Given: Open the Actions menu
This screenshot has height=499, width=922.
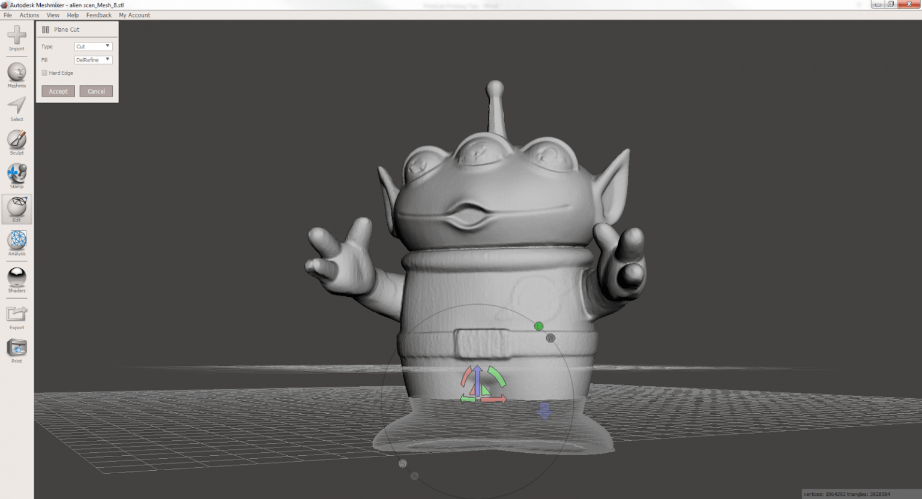Looking at the screenshot, I should [29, 15].
